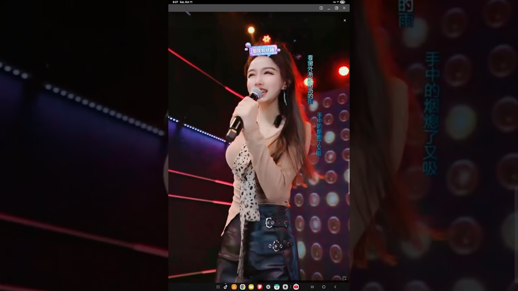
Task: Show recent apps with navigation button
Action: (x=312, y=287)
